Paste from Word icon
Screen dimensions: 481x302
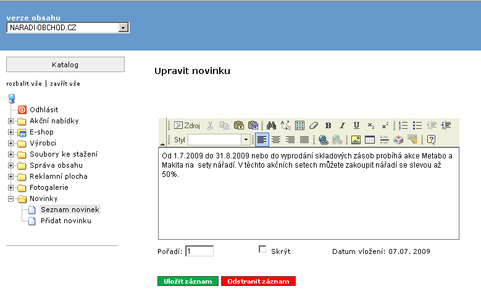(253, 125)
